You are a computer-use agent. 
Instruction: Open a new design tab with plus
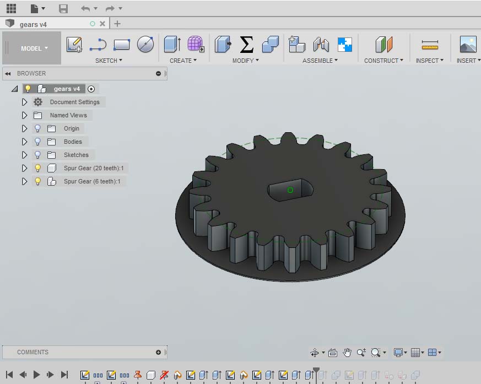pos(117,24)
